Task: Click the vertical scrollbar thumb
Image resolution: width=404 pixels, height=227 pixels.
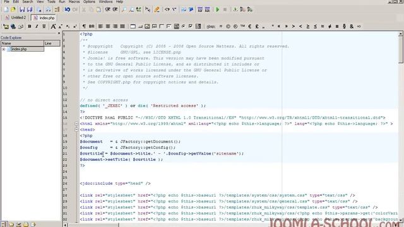Action: (x=401, y=49)
